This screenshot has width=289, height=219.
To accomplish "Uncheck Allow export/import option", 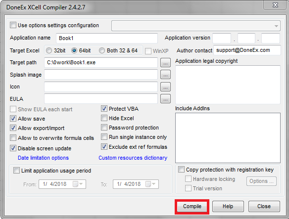I will 13,128.
